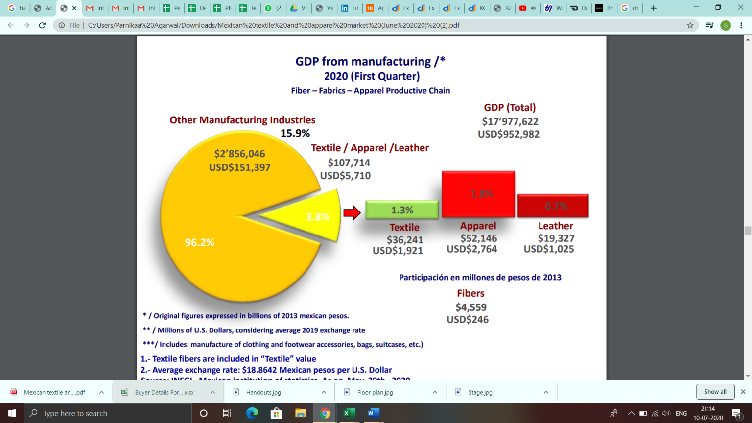Expand options for Mexican textile PDF download
The width and height of the screenshot is (752, 423).
[101, 392]
